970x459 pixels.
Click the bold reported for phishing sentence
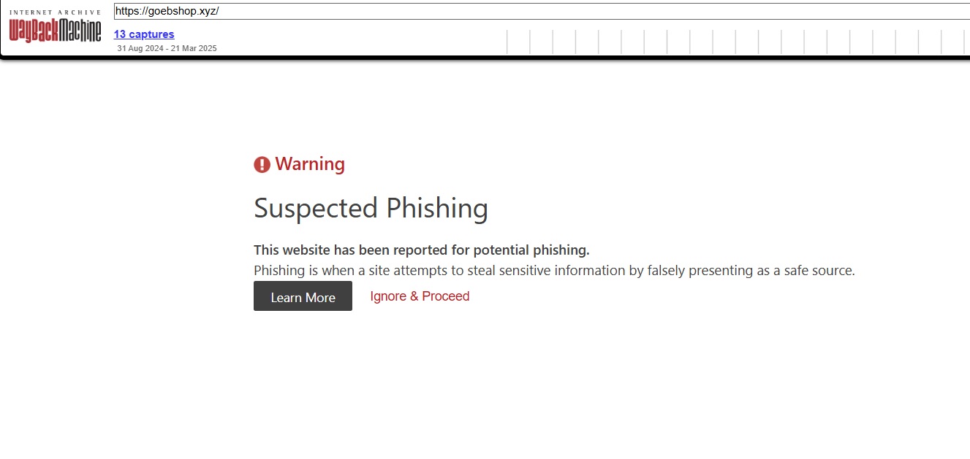point(421,250)
